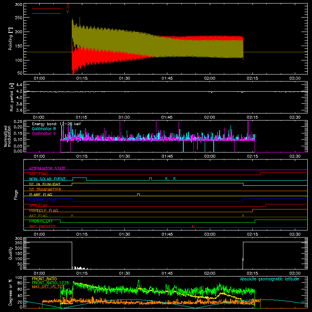
Task: Click the BAD_PACKETS flag label
Action: point(43,226)
